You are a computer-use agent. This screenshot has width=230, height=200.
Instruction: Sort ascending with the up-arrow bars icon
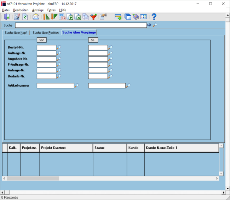coord(46,17)
